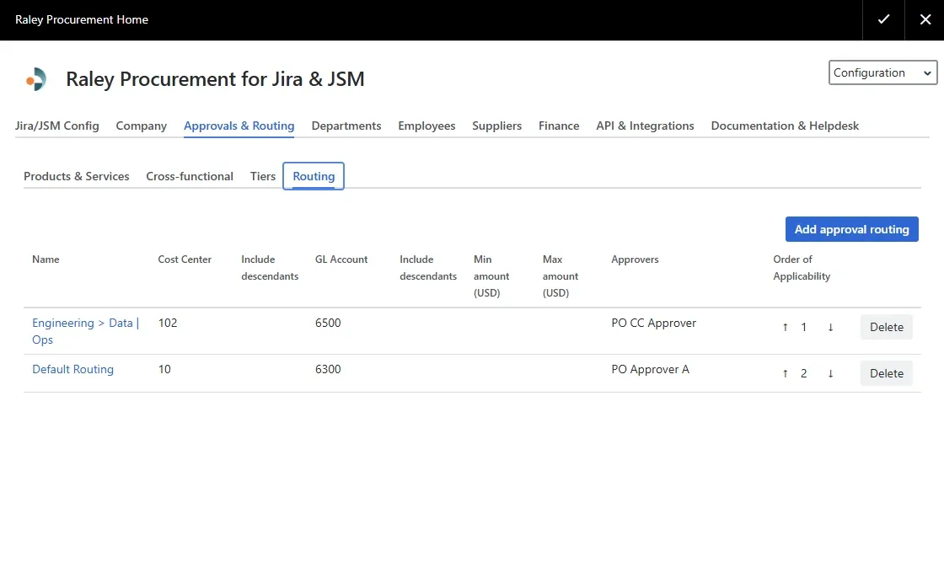Click Order of Applicability column header
Screen dimensions: 944x567
click(802, 268)
